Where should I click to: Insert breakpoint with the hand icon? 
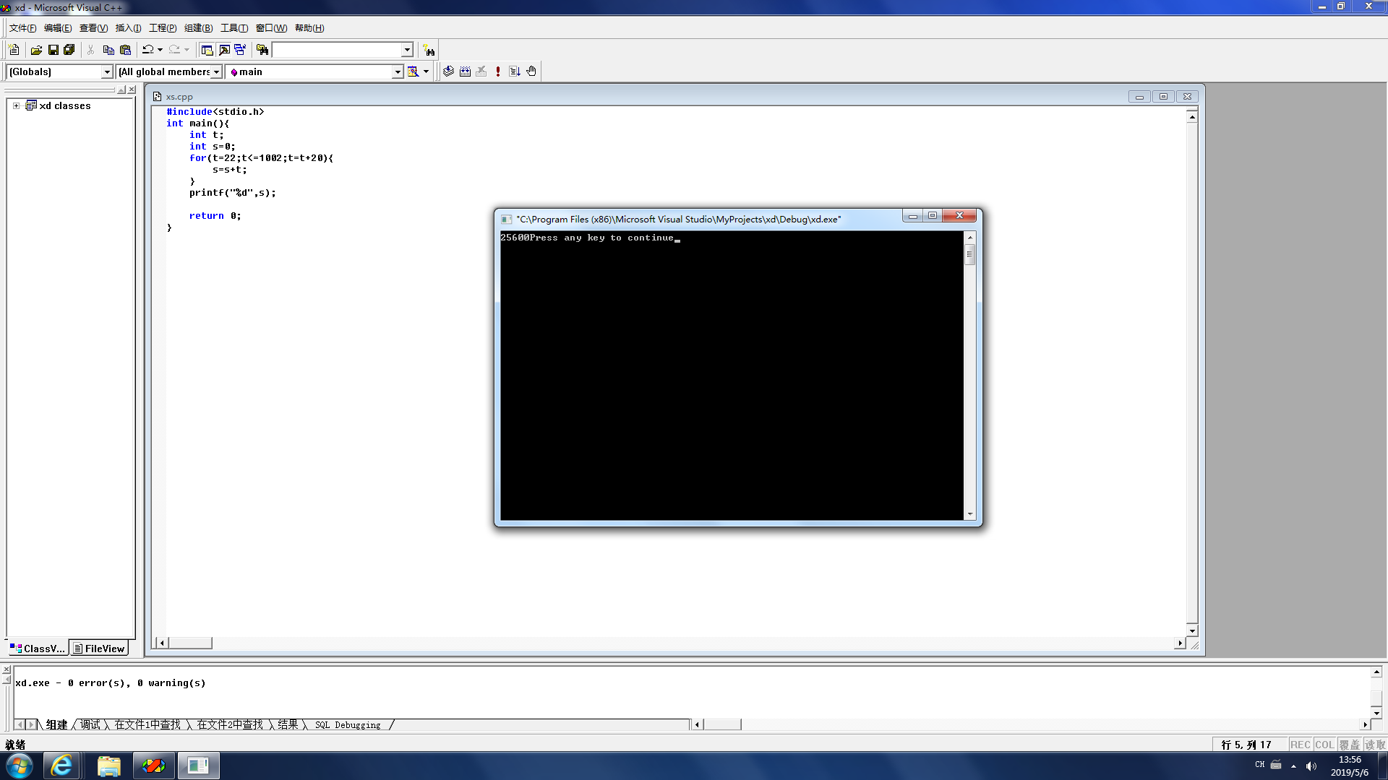click(x=531, y=71)
